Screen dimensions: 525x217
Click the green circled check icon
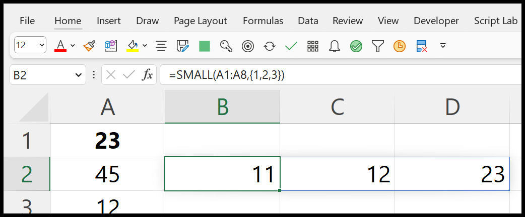356,46
